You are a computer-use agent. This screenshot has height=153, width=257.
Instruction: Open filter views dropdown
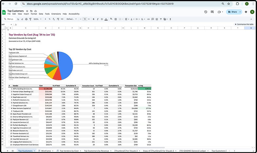[166, 19]
